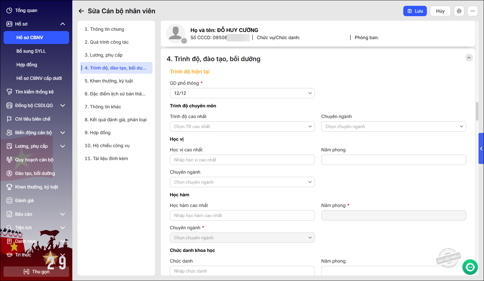Click the back arrow beside Sửa Cán bộ nhân viên
The height and width of the screenshot is (281, 484).
coord(81,11)
